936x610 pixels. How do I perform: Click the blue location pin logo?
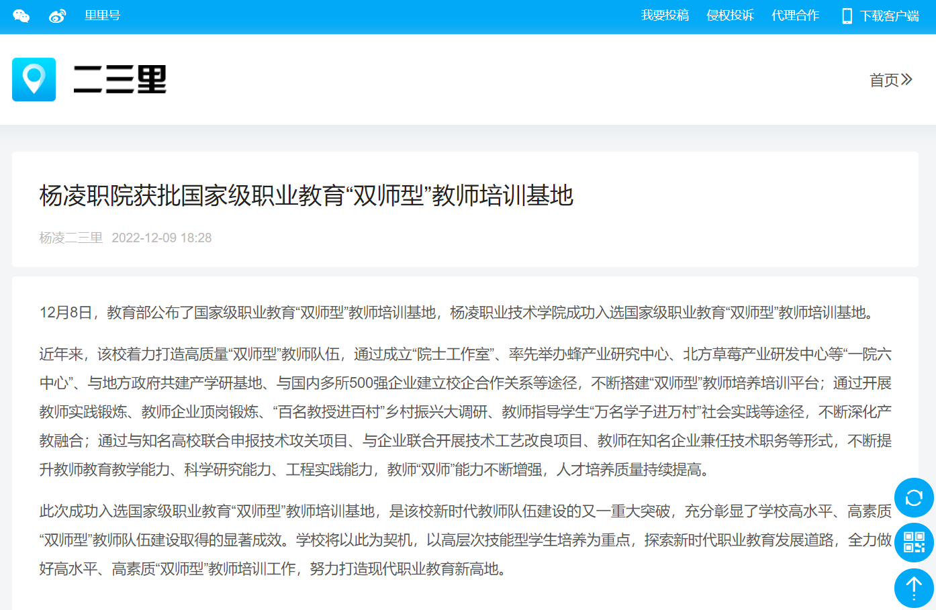pyautogui.click(x=34, y=79)
